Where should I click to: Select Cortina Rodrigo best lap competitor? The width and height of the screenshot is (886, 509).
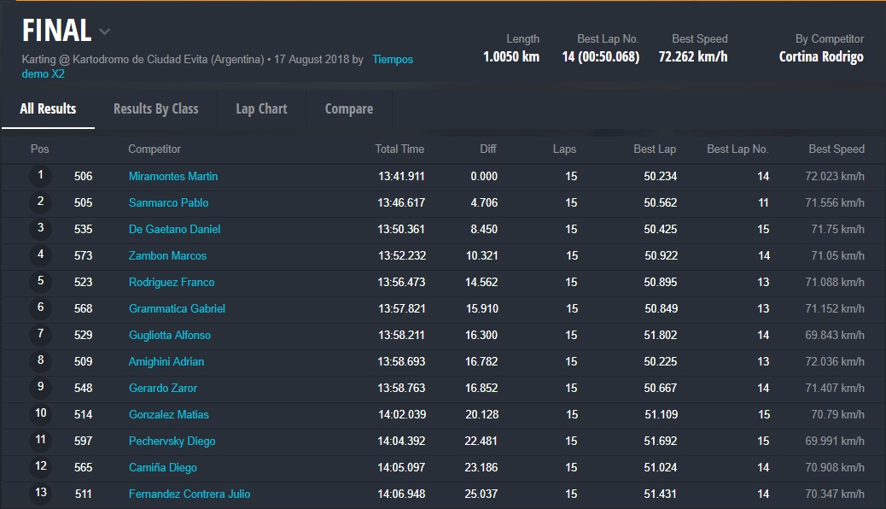[x=820, y=57]
